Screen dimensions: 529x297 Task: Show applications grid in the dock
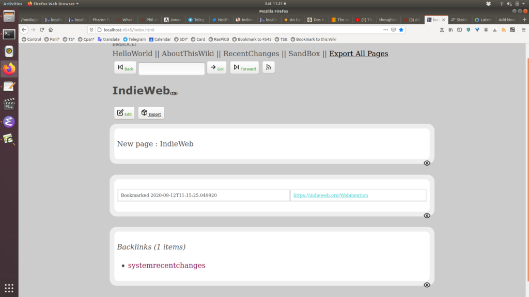point(9,288)
